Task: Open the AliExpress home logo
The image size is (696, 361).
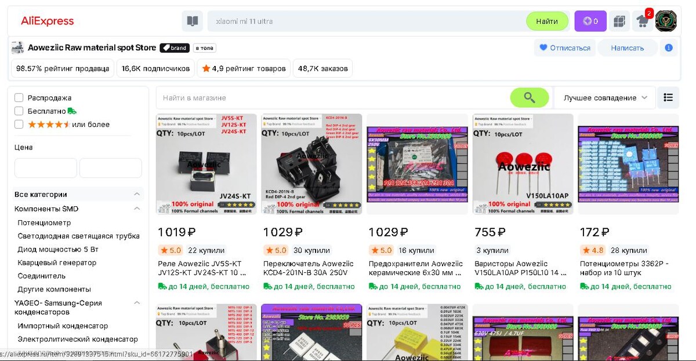Action: pyautogui.click(x=48, y=21)
